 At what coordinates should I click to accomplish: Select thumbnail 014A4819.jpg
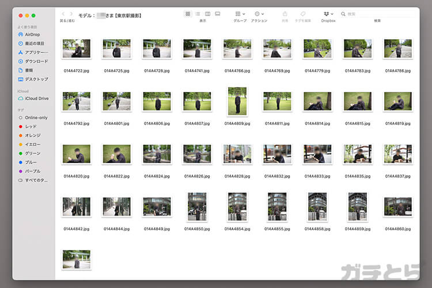398,101
